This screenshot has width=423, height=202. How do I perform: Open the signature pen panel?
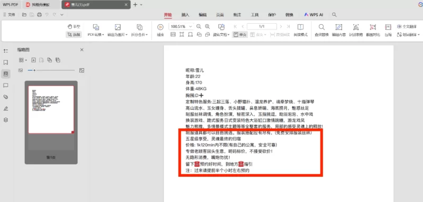click(x=6, y=109)
